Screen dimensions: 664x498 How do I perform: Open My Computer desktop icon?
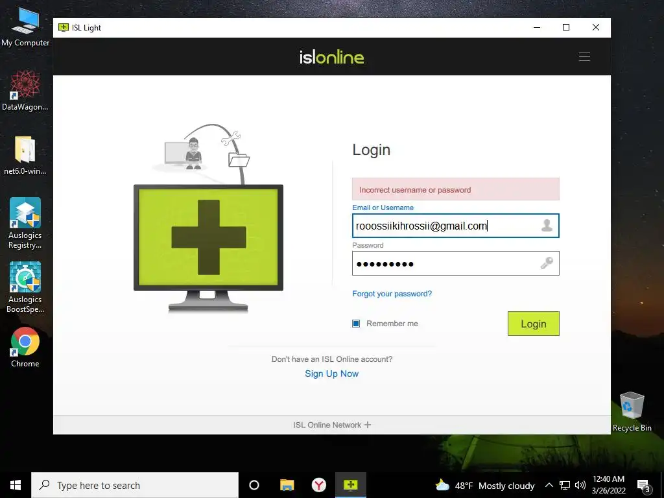25,27
